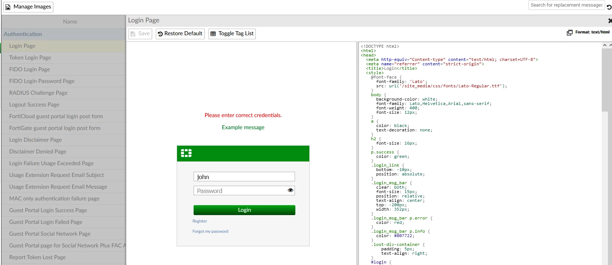
Task: Click the green Login button
Action: pos(244,210)
